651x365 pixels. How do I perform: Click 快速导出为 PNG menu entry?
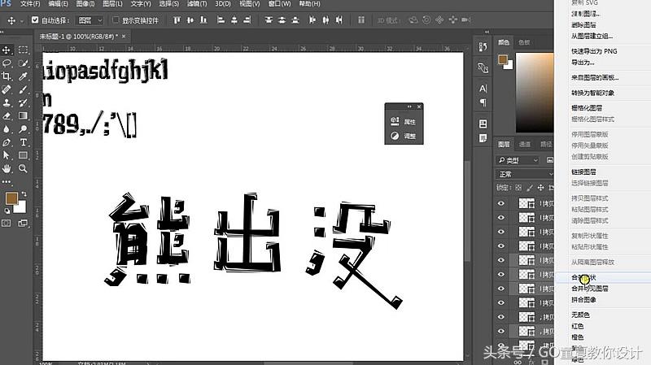(594, 51)
